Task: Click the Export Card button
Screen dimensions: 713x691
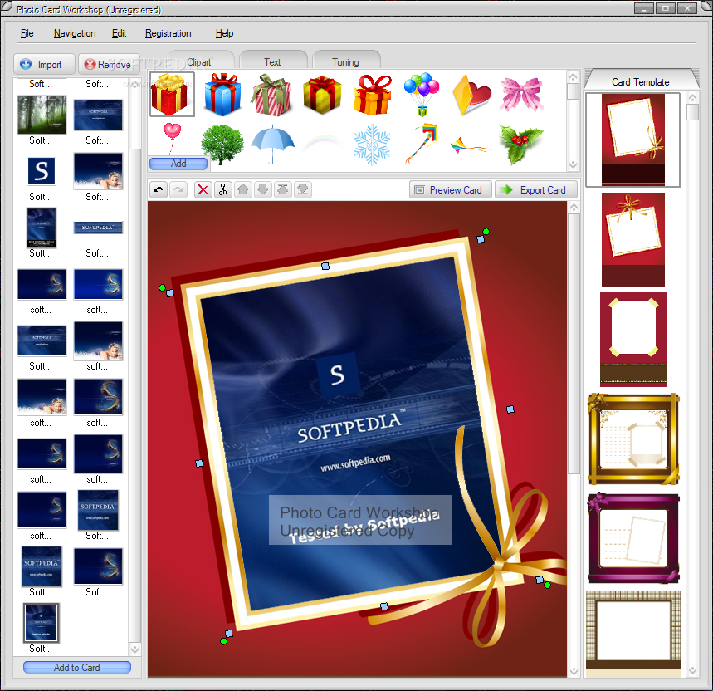Action: 536,189
